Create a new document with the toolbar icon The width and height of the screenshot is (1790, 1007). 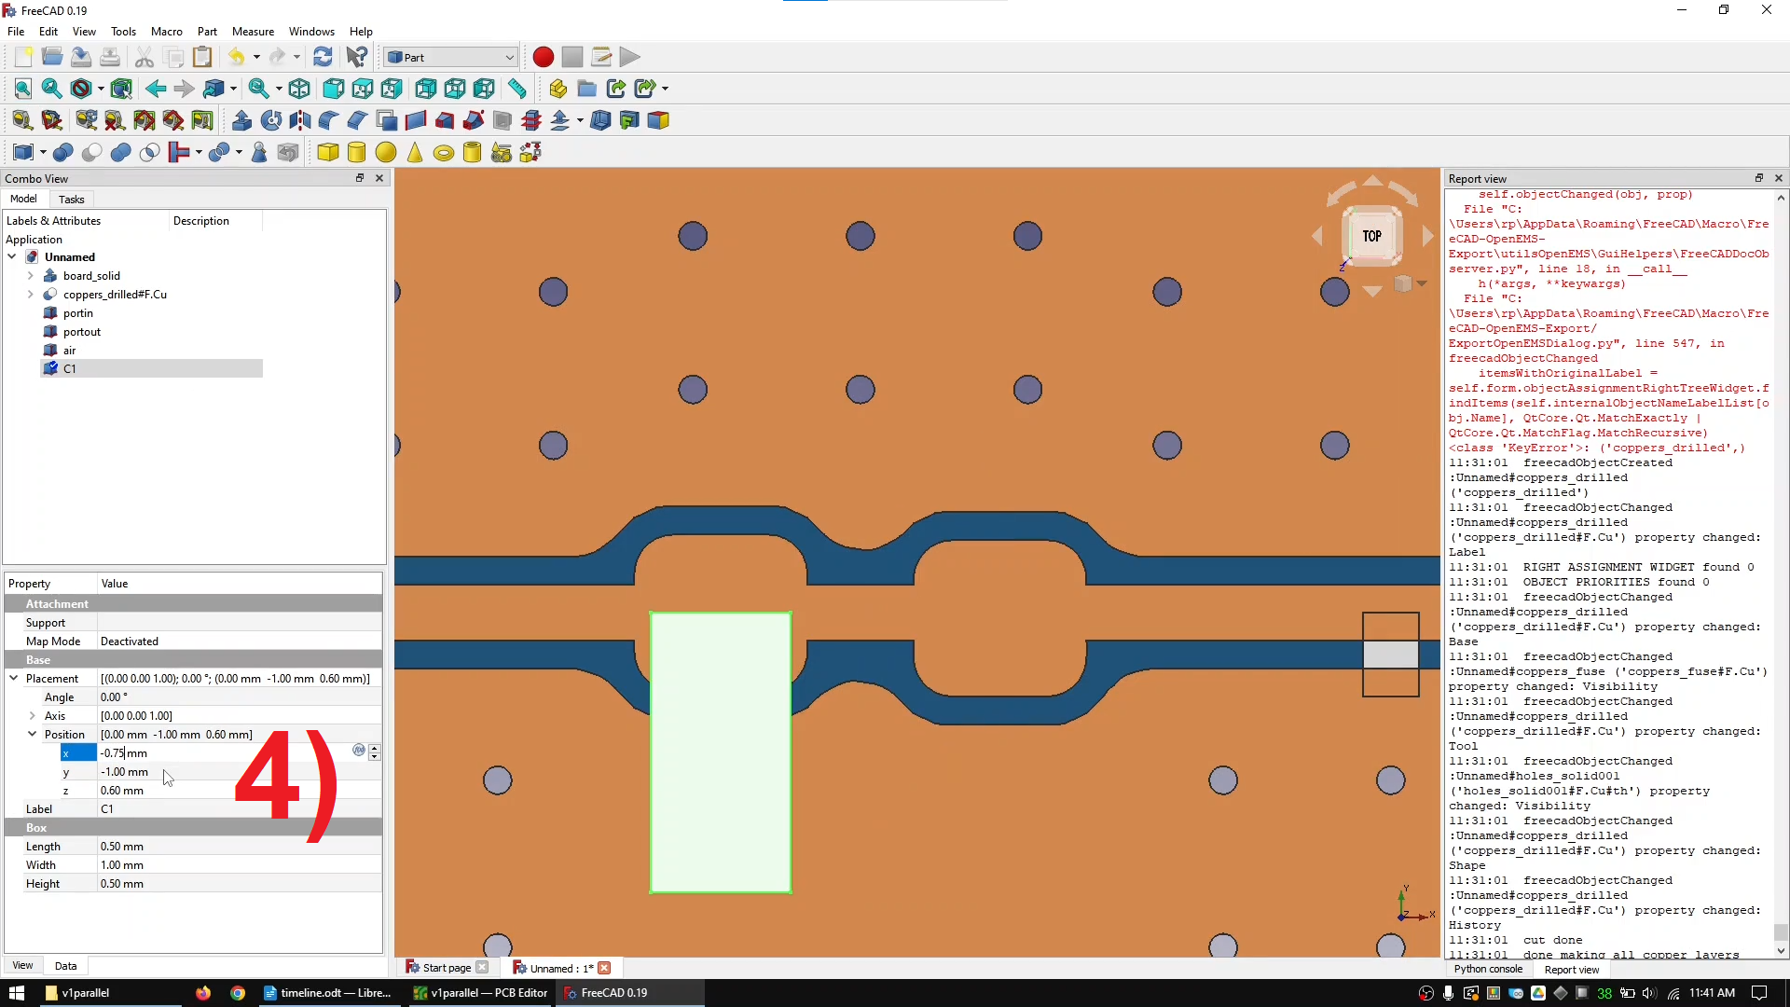[x=23, y=57]
